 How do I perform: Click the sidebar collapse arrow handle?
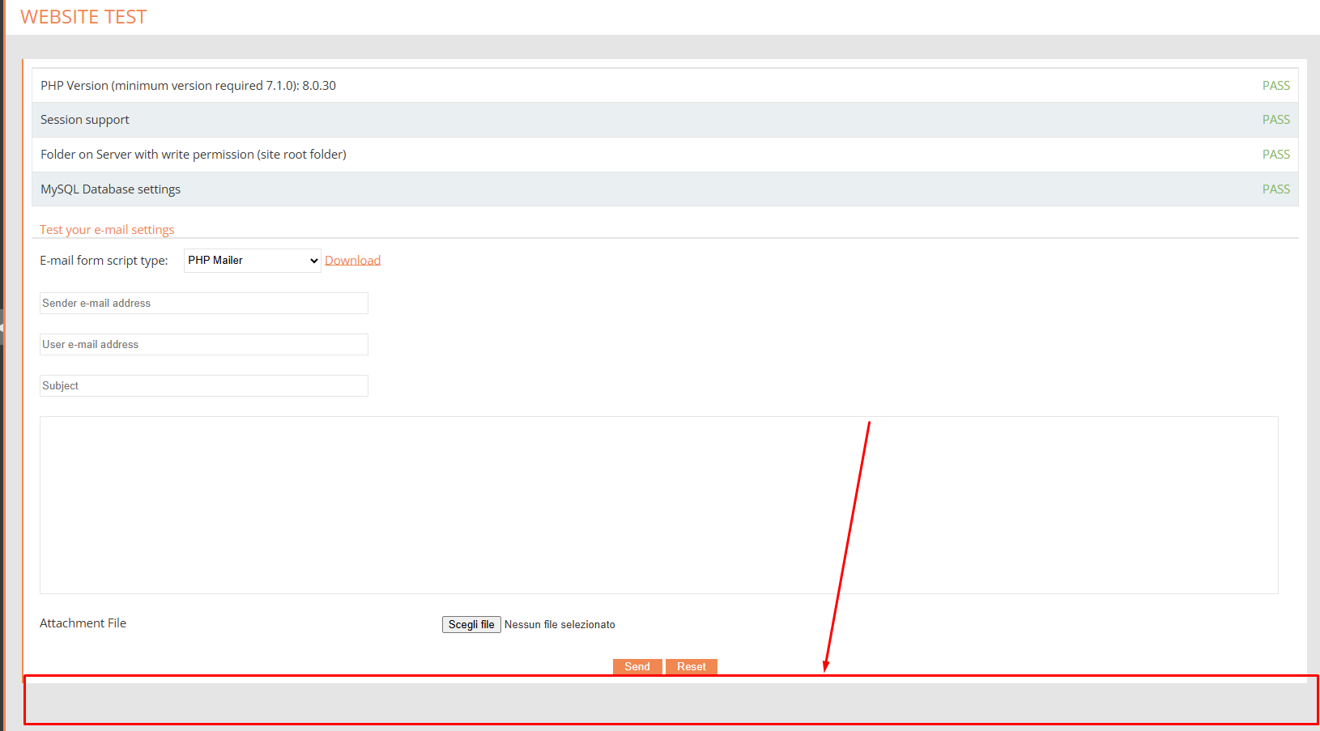(x=2, y=327)
